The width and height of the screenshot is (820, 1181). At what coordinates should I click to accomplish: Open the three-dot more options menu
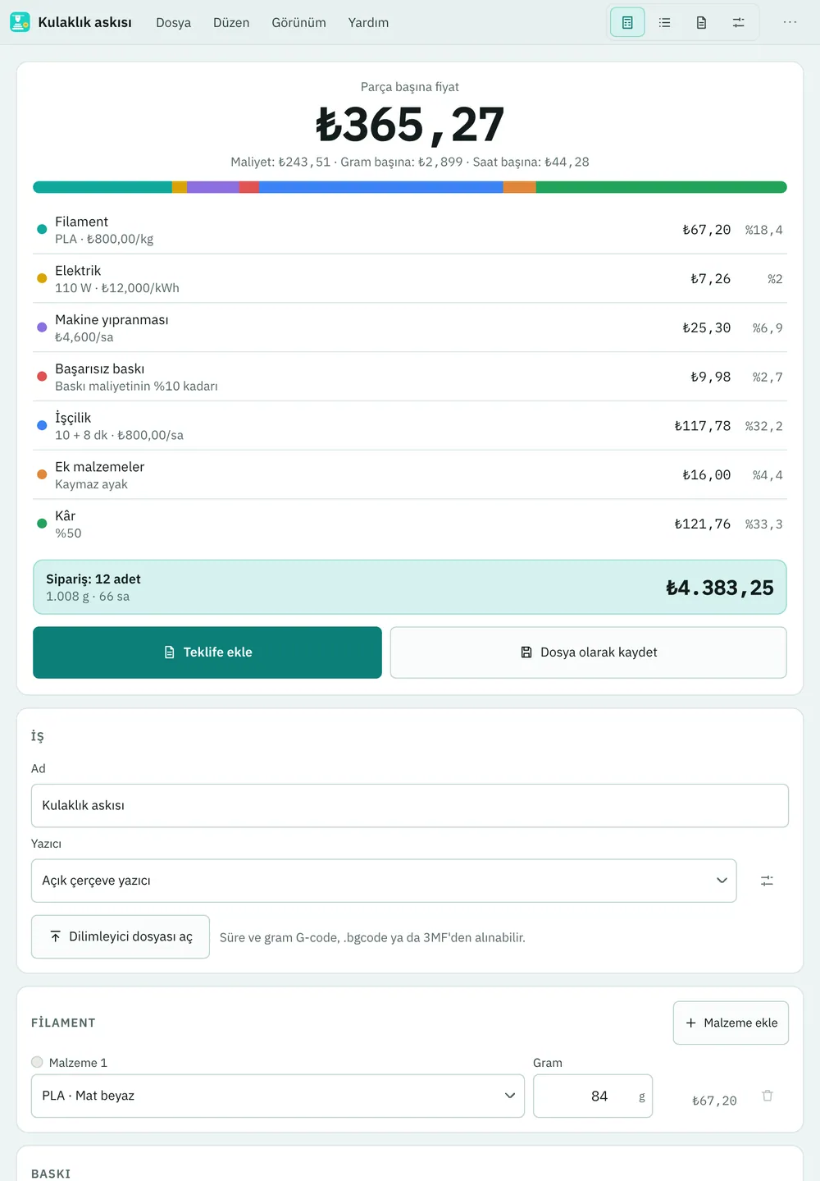(790, 22)
